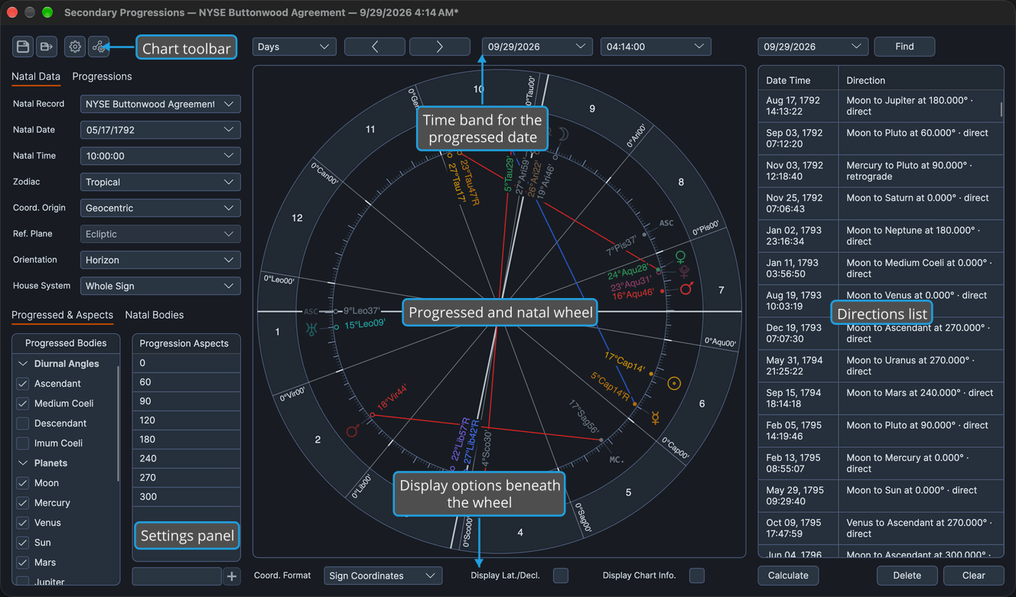1016x597 pixels.
Task: Add a progression aspect with the plus icon
Action: (x=232, y=576)
